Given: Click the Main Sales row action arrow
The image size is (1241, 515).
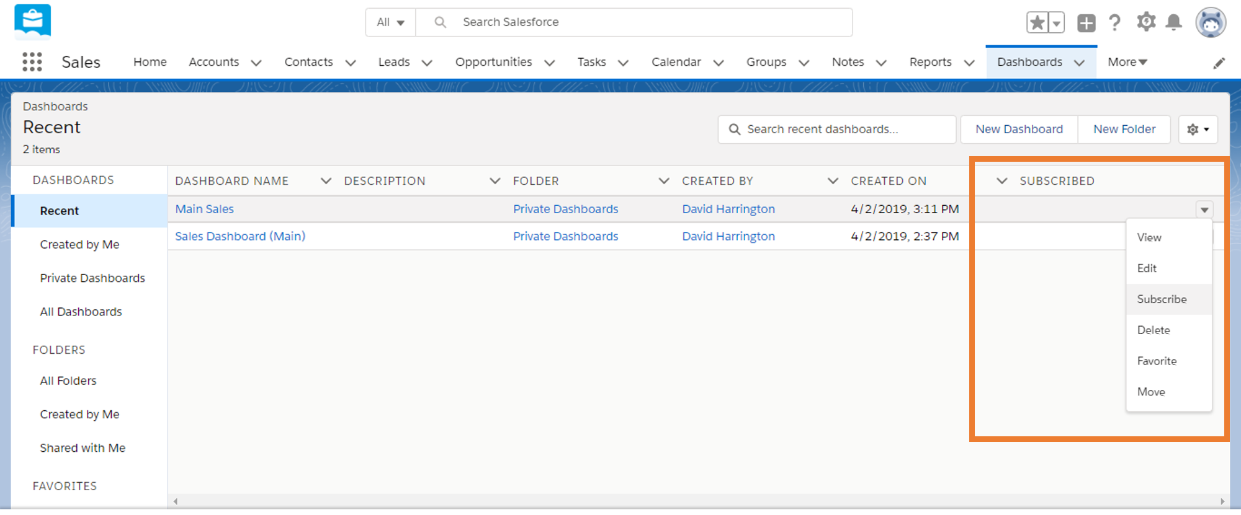Looking at the screenshot, I should pyautogui.click(x=1204, y=210).
